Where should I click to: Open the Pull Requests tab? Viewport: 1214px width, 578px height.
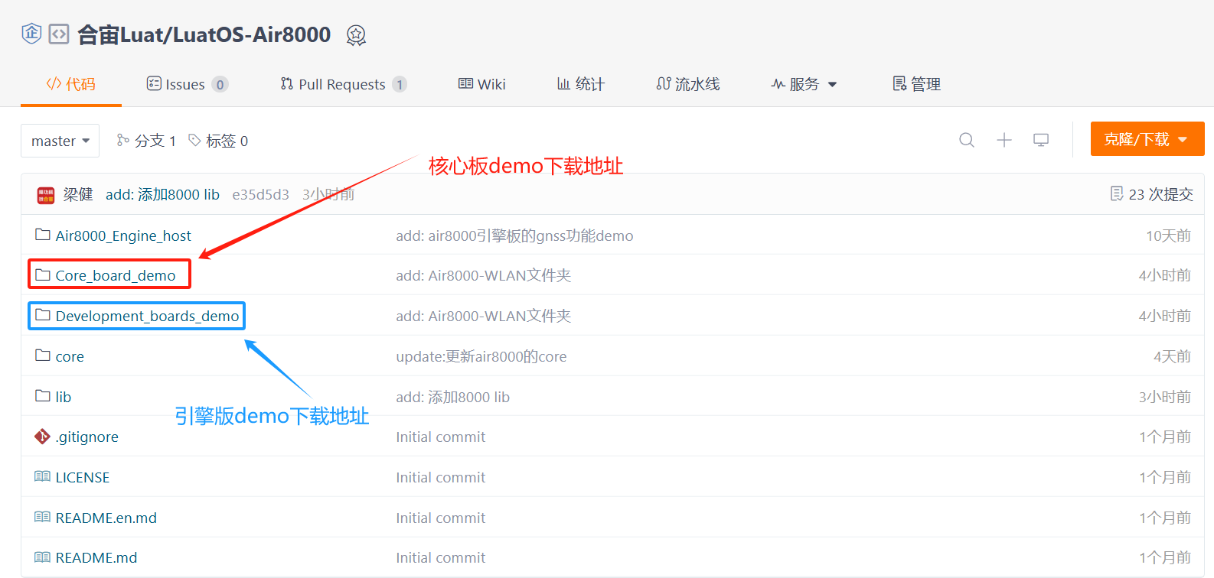point(344,84)
